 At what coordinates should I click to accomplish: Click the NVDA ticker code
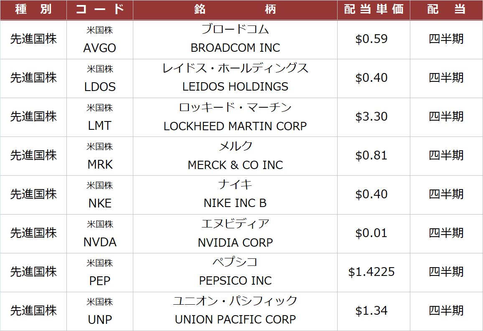click(x=100, y=243)
